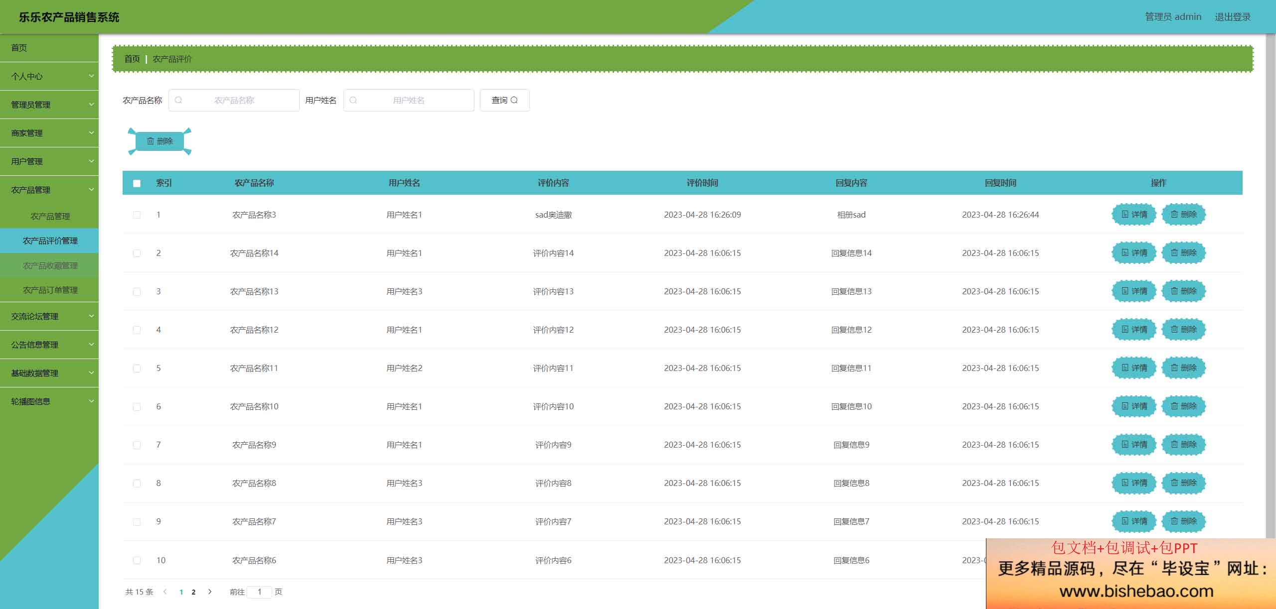Open 首页 in the left sidebar
This screenshot has width=1276, height=609.
pos(49,48)
